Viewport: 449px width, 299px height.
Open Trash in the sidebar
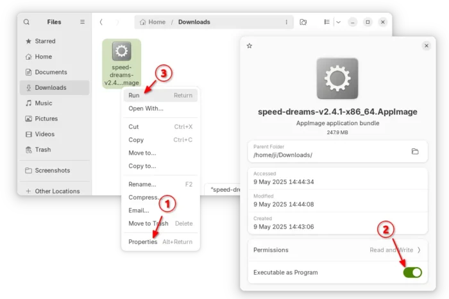pyautogui.click(x=55, y=149)
